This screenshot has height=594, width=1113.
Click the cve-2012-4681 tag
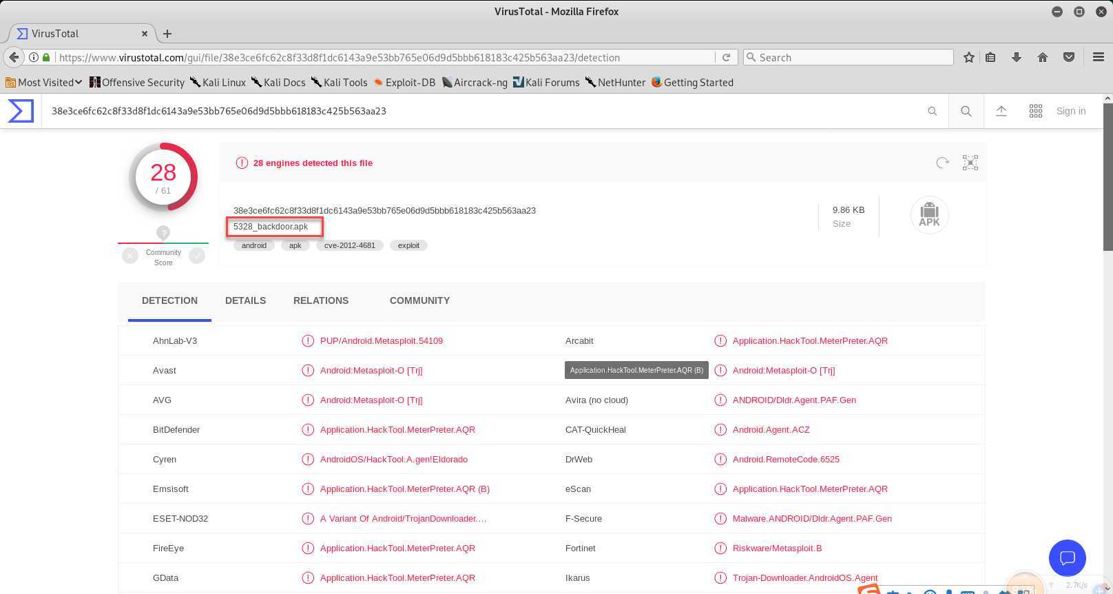[350, 245]
